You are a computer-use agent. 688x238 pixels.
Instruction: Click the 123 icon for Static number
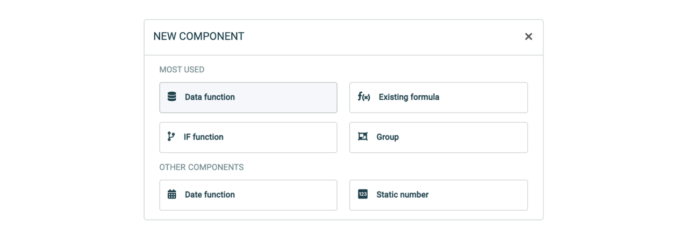(363, 194)
